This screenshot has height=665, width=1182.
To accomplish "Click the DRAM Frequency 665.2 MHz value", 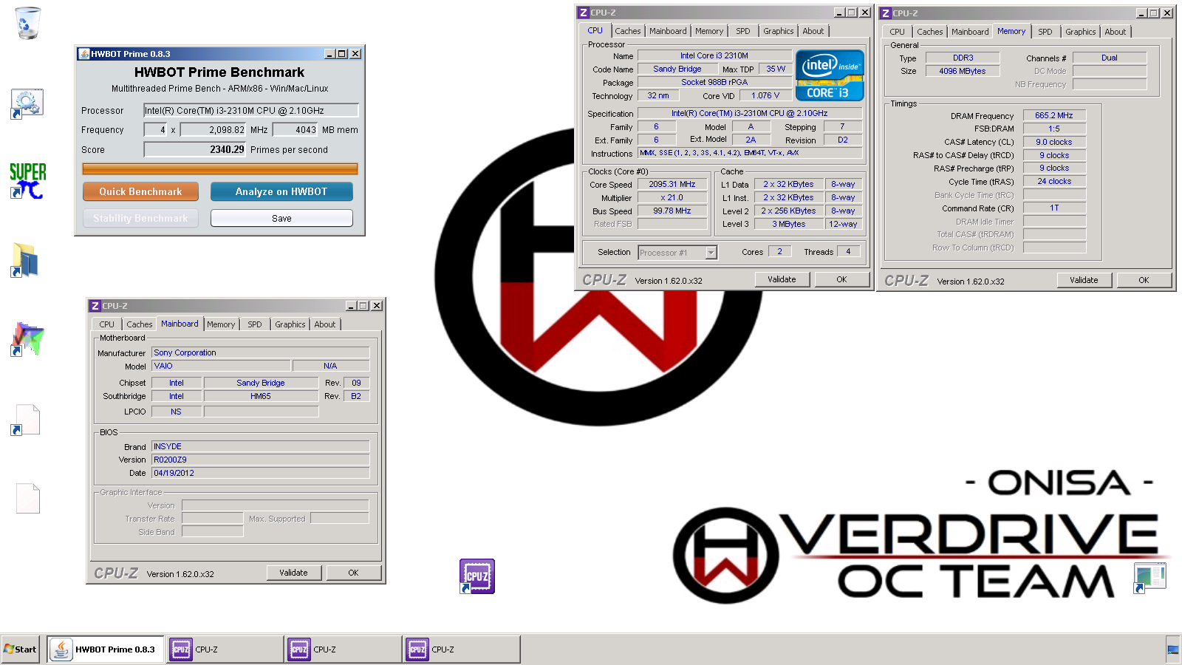I will tap(1054, 115).
